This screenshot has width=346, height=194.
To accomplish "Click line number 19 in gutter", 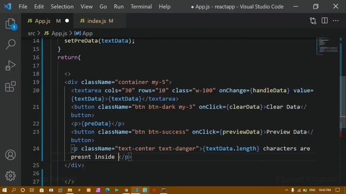I will click(36, 82).
